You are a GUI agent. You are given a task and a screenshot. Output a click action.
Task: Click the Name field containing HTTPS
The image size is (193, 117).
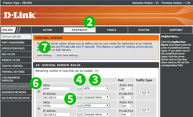pos(57,106)
